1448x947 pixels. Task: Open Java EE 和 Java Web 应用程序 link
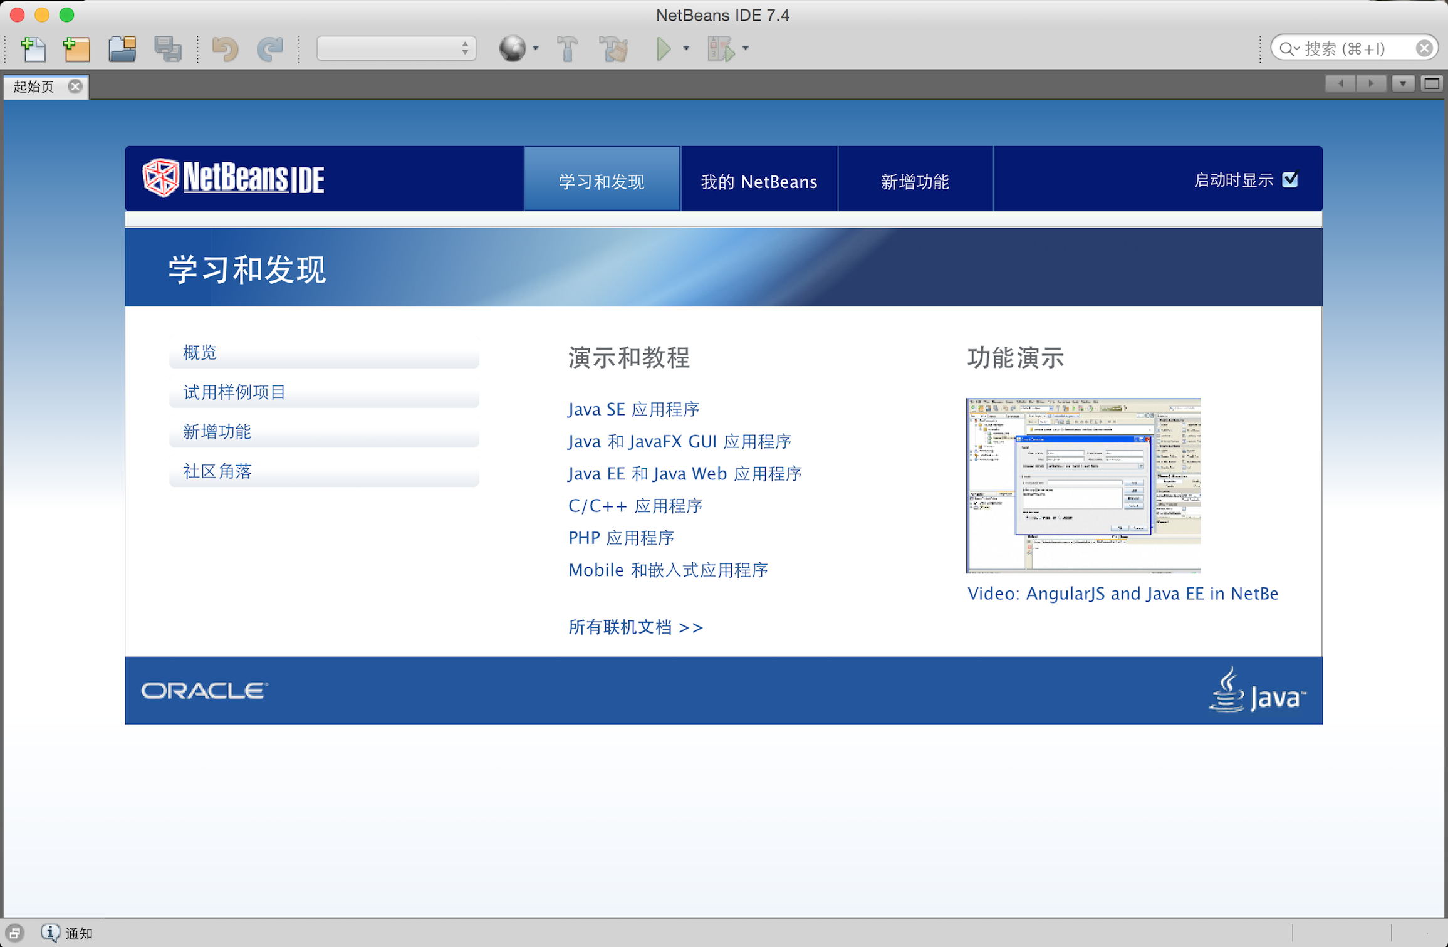[x=685, y=473]
